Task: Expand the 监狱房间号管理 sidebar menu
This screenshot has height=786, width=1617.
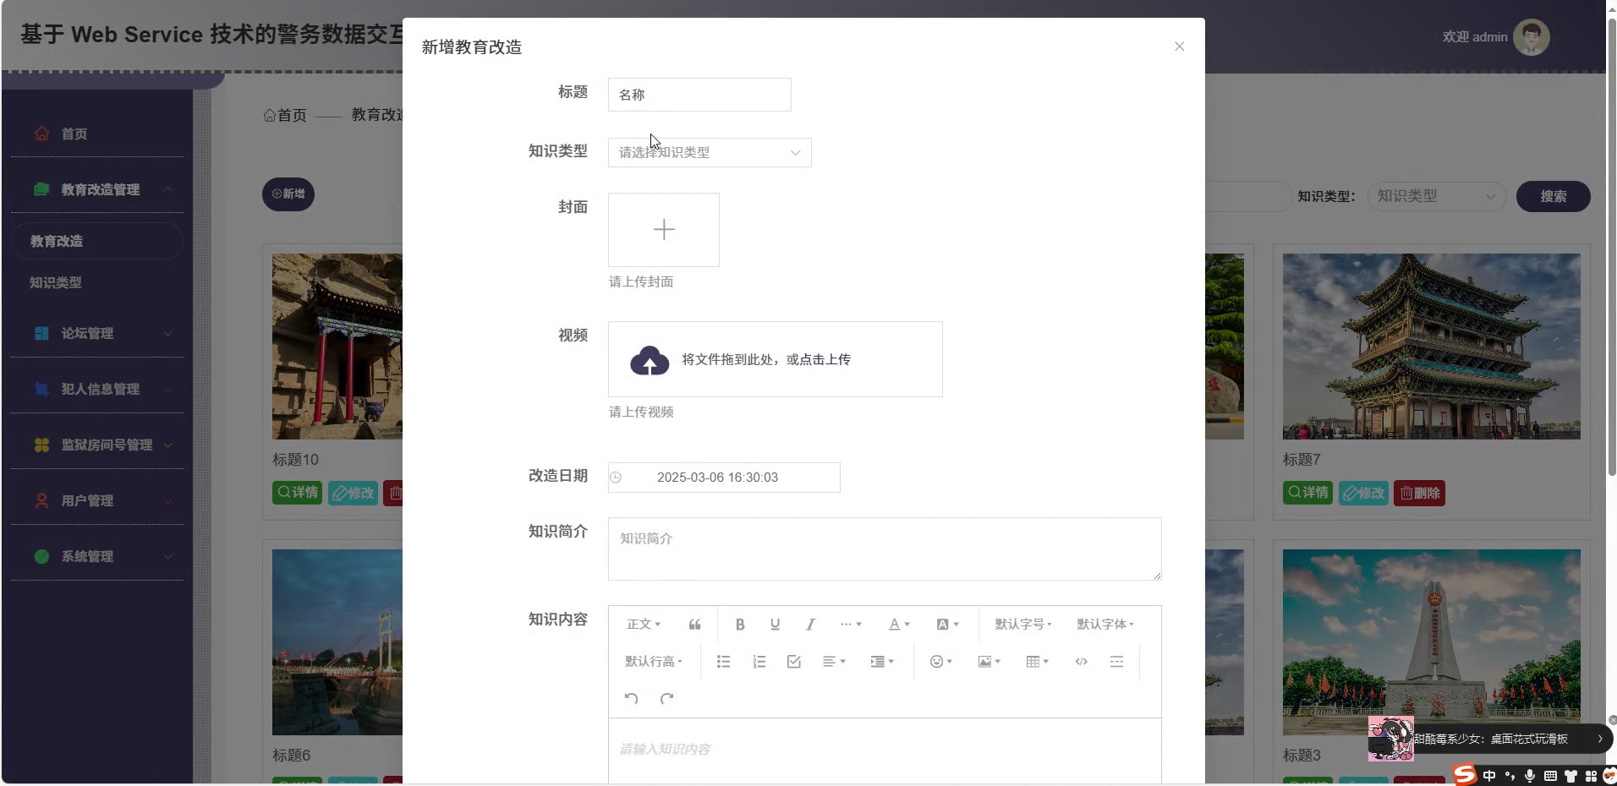Action: pos(96,445)
